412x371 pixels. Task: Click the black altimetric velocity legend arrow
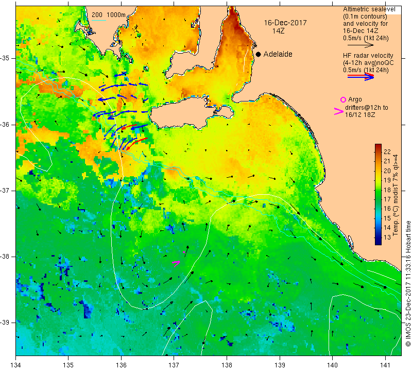[360, 45]
